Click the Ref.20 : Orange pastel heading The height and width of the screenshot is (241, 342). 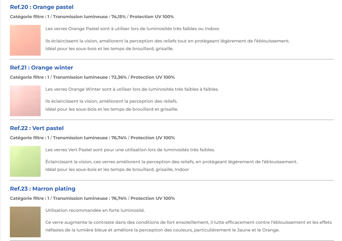[42, 7]
